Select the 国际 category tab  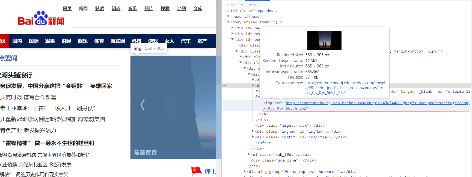point(34,41)
